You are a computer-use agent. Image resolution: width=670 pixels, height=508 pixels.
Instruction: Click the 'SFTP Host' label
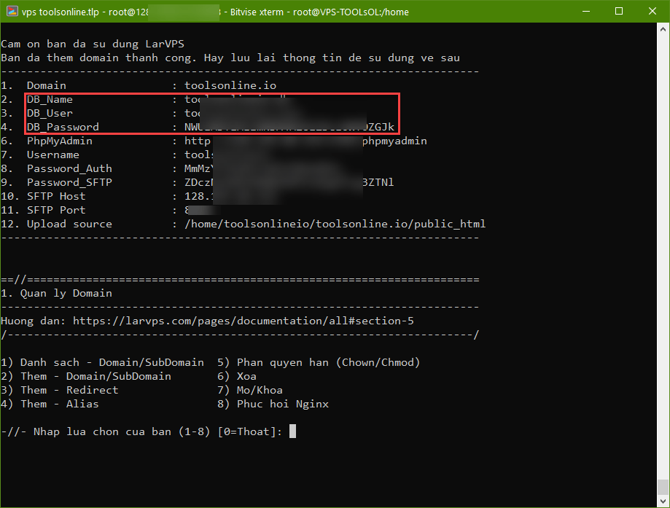click(x=56, y=196)
